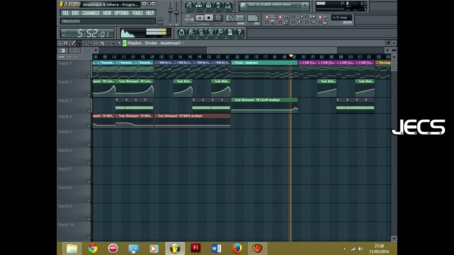Click the undo history circular arrow icon
This screenshot has height=255, width=454.
click(181, 33)
